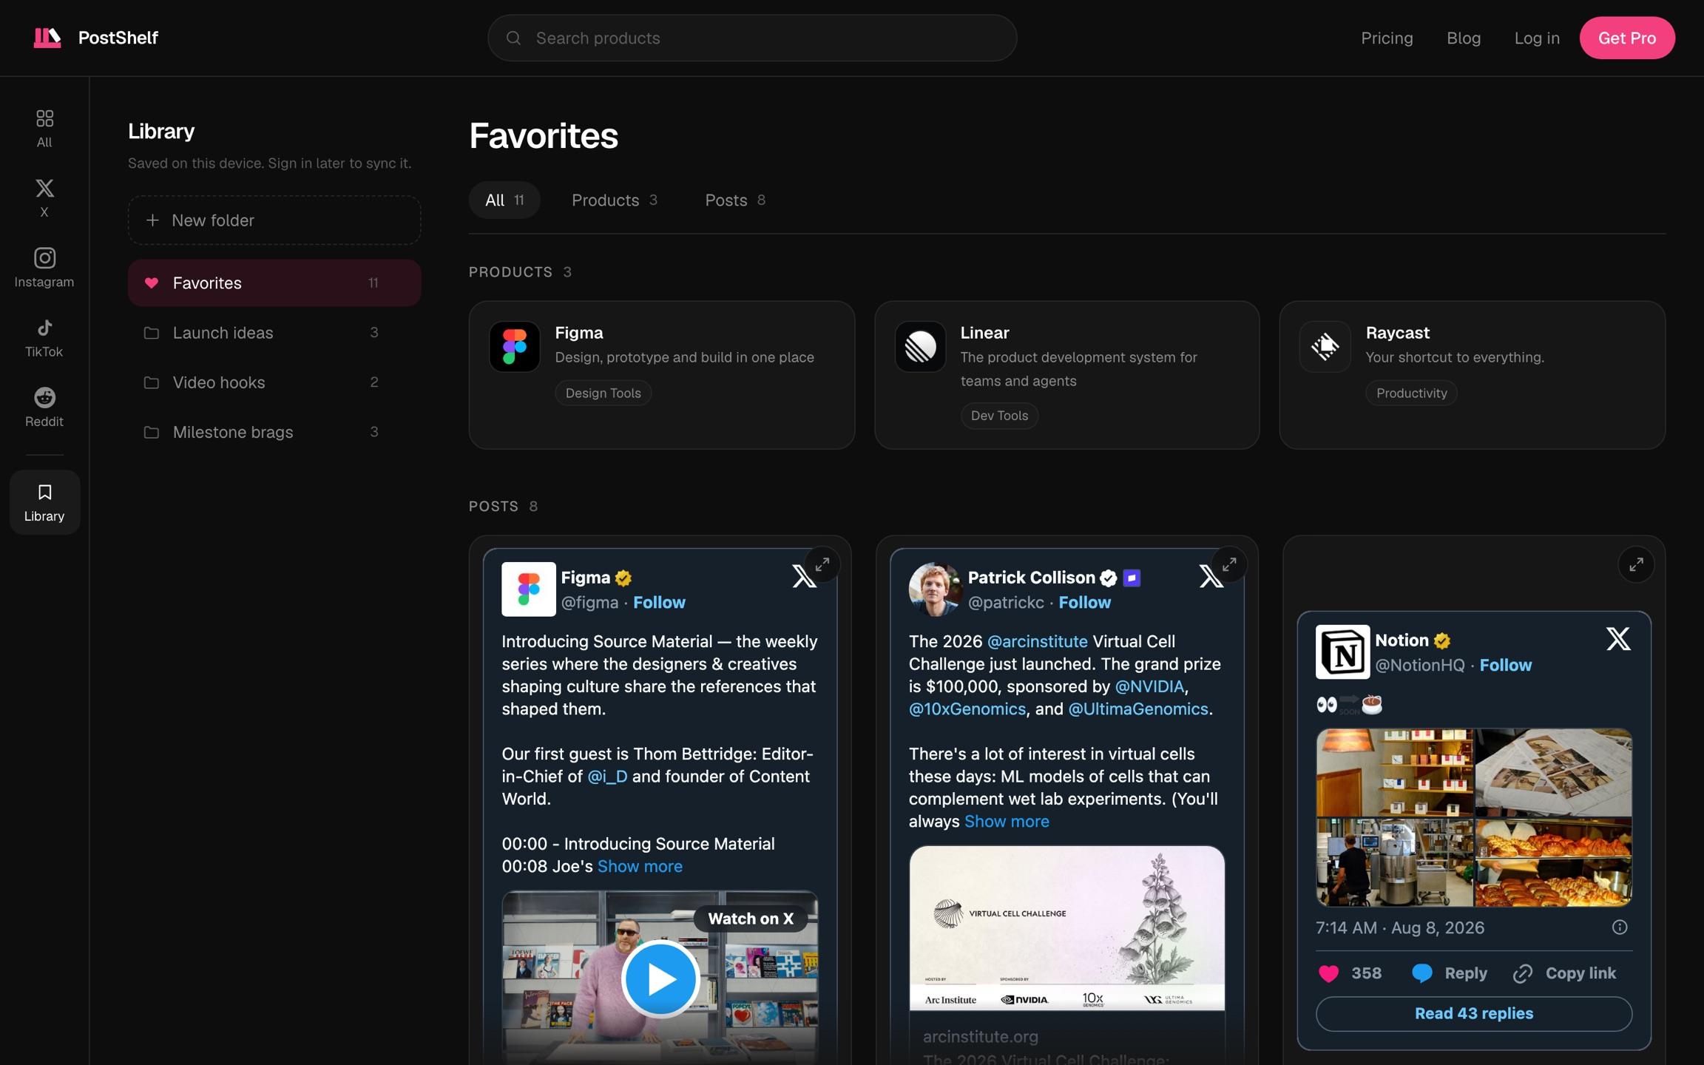Click Read 43 replies button
This screenshot has width=1704, height=1065.
click(1474, 1014)
